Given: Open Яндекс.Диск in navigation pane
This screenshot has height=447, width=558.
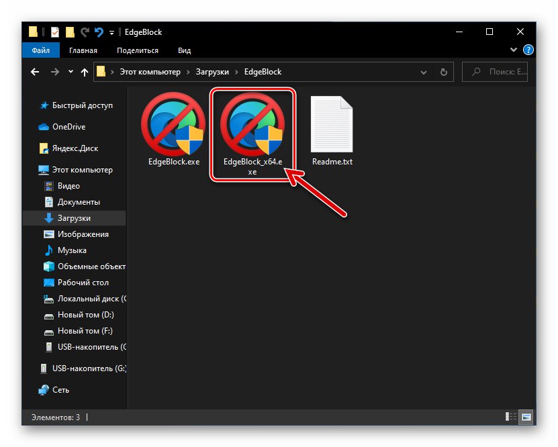Looking at the screenshot, I should (68, 148).
